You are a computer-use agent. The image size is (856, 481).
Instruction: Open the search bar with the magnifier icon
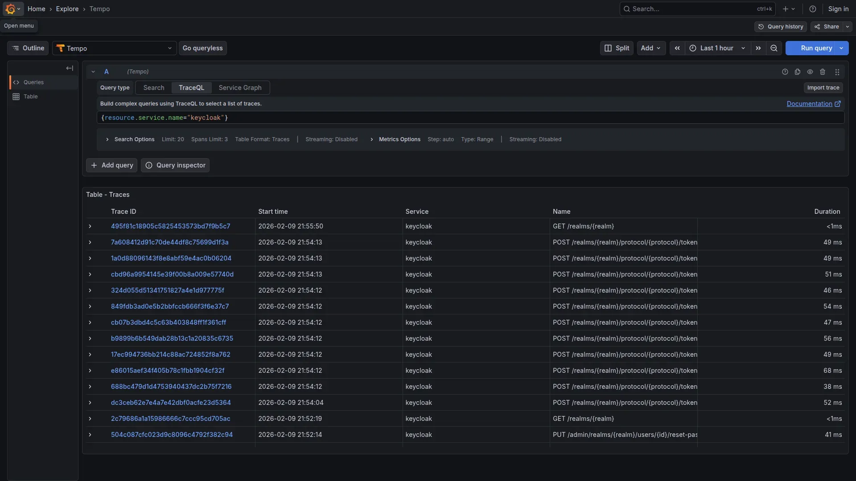point(628,9)
